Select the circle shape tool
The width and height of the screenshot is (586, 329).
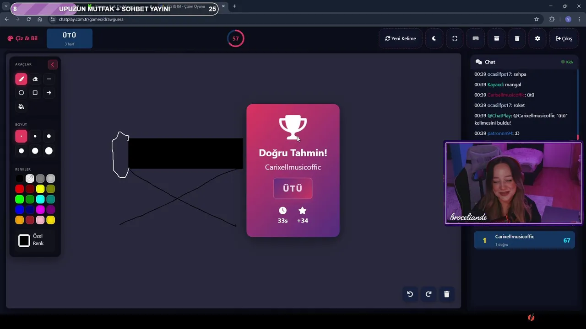21,93
